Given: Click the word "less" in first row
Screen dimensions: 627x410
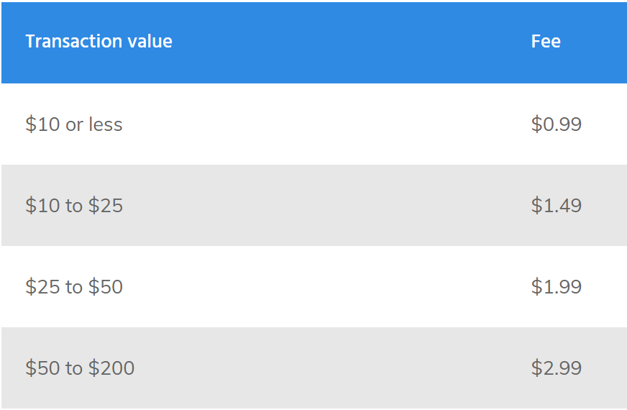Looking at the screenshot, I should point(106,124).
